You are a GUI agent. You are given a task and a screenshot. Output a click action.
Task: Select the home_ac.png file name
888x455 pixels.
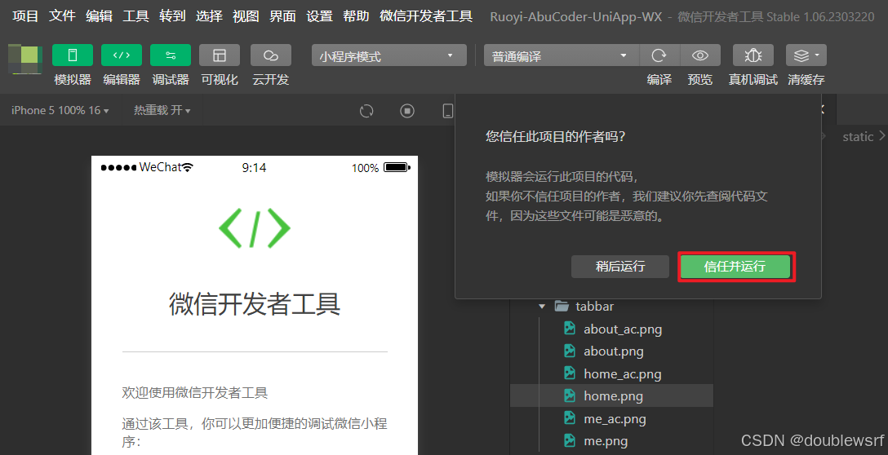[623, 374]
